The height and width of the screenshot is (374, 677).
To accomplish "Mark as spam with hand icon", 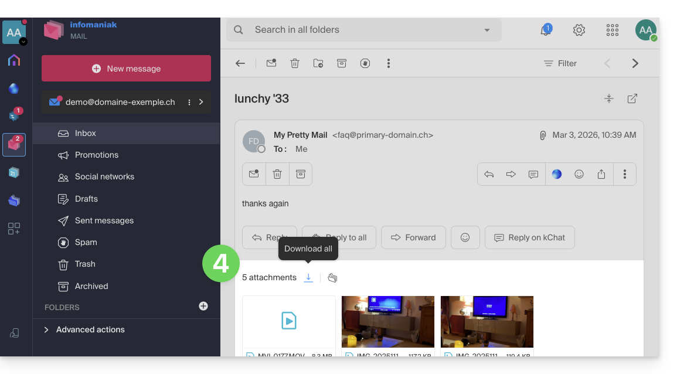I will point(365,63).
